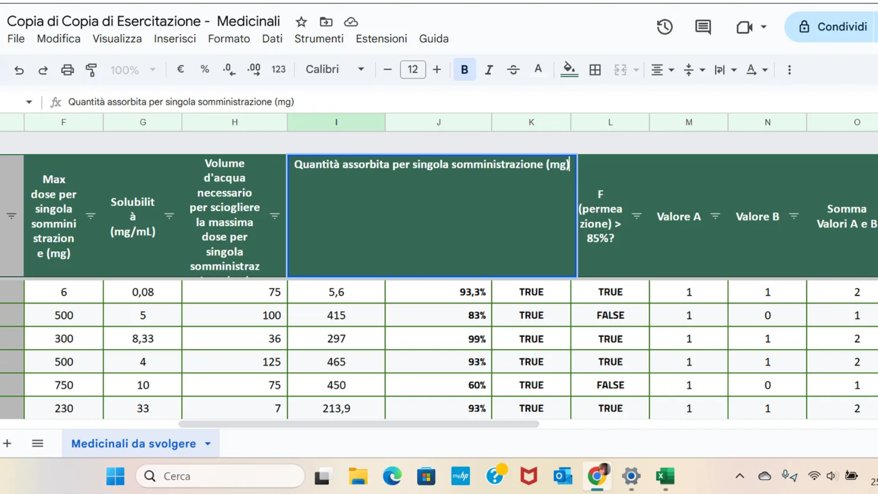Open filter dropdown on Valore A column
Screen dimensions: 878x494
715,216
